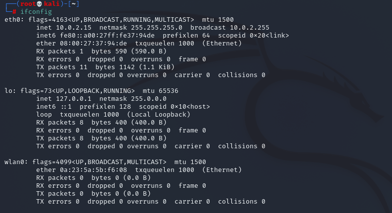
Task: Select the lo interface name
Action: tap(8, 91)
